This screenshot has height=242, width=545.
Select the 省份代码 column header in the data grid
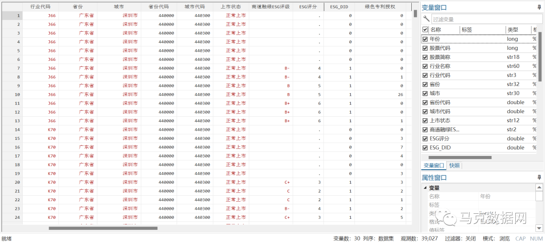coord(159,7)
